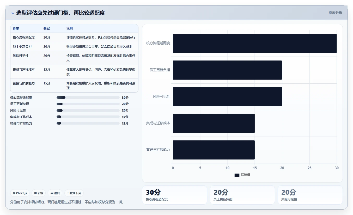Viewport: 353px width, 215px height.
Task: Click chart axis label 员工更新负担
Action: [160, 70]
